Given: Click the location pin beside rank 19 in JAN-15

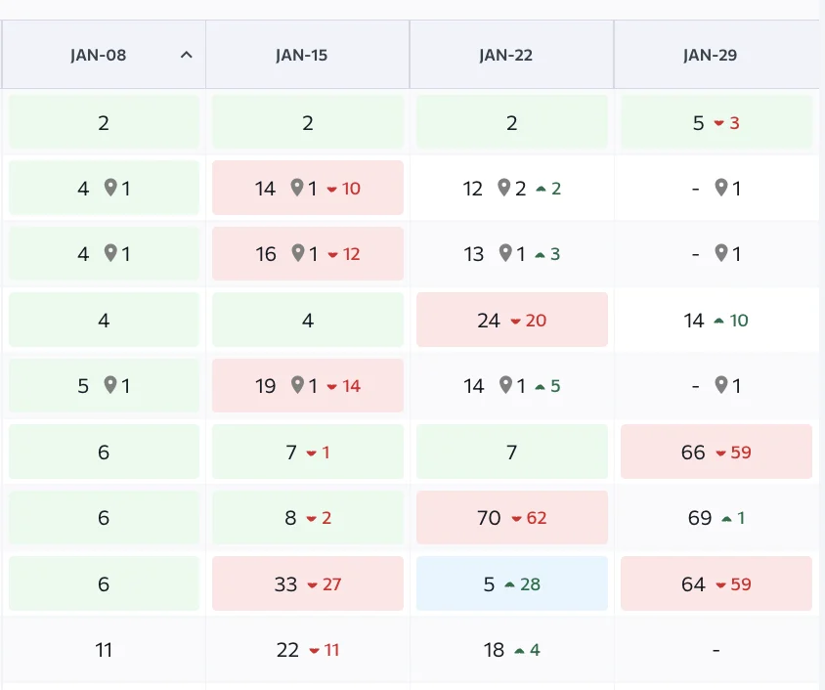Looking at the screenshot, I should [x=297, y=385].
